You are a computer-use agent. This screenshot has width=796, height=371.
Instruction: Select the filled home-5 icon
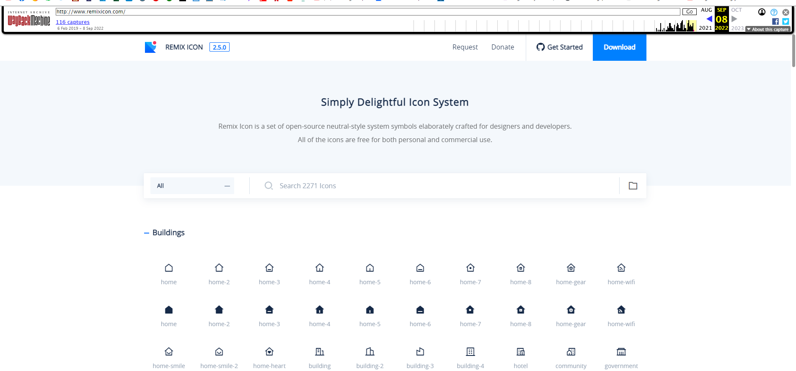click(x=370, y=310)
